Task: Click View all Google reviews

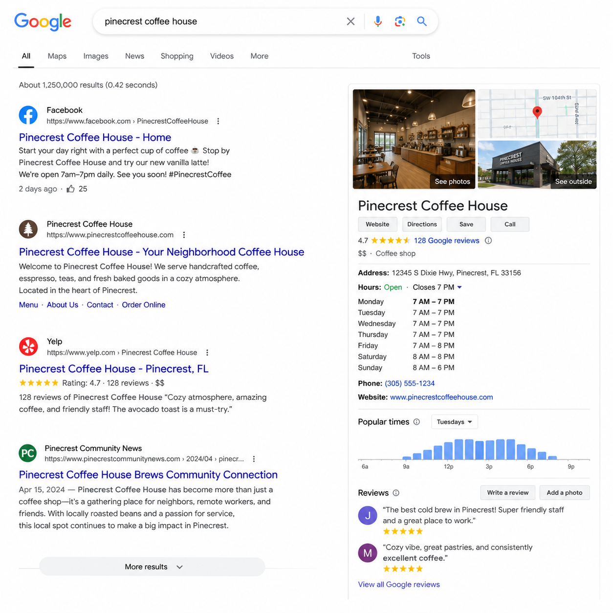Action: (x=399, y=585)
